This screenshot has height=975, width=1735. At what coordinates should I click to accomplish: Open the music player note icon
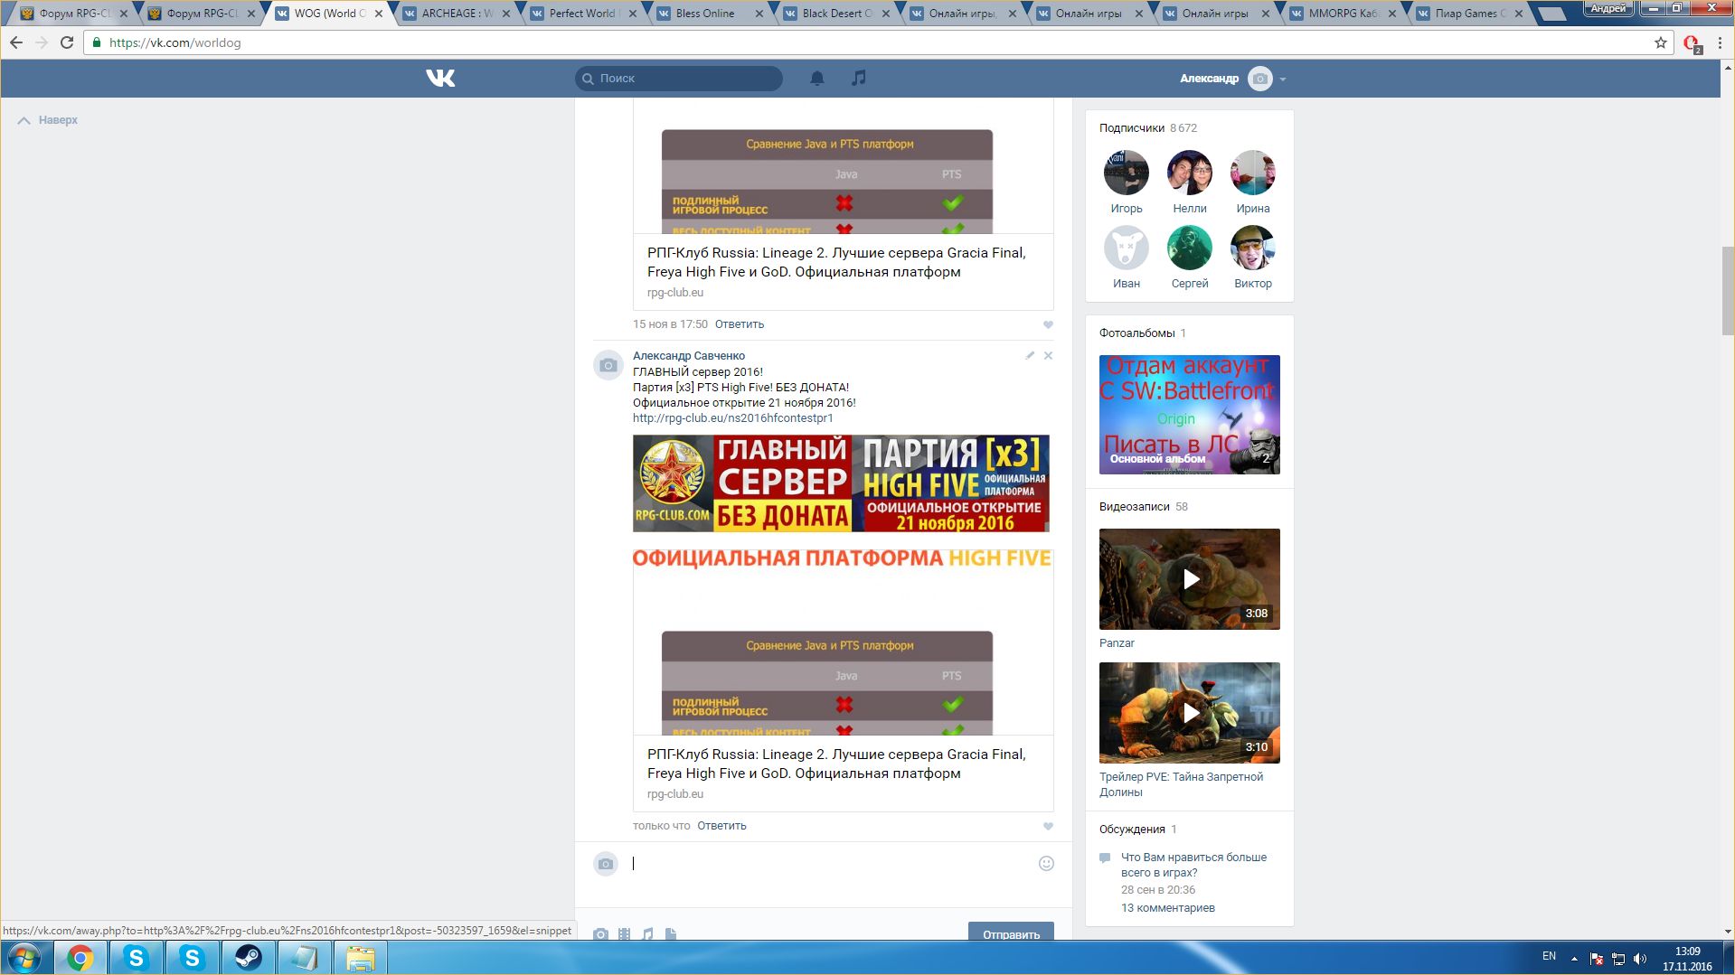858,79
